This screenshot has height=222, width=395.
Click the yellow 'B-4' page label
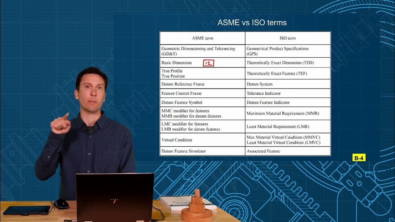(x=359, y=158)
